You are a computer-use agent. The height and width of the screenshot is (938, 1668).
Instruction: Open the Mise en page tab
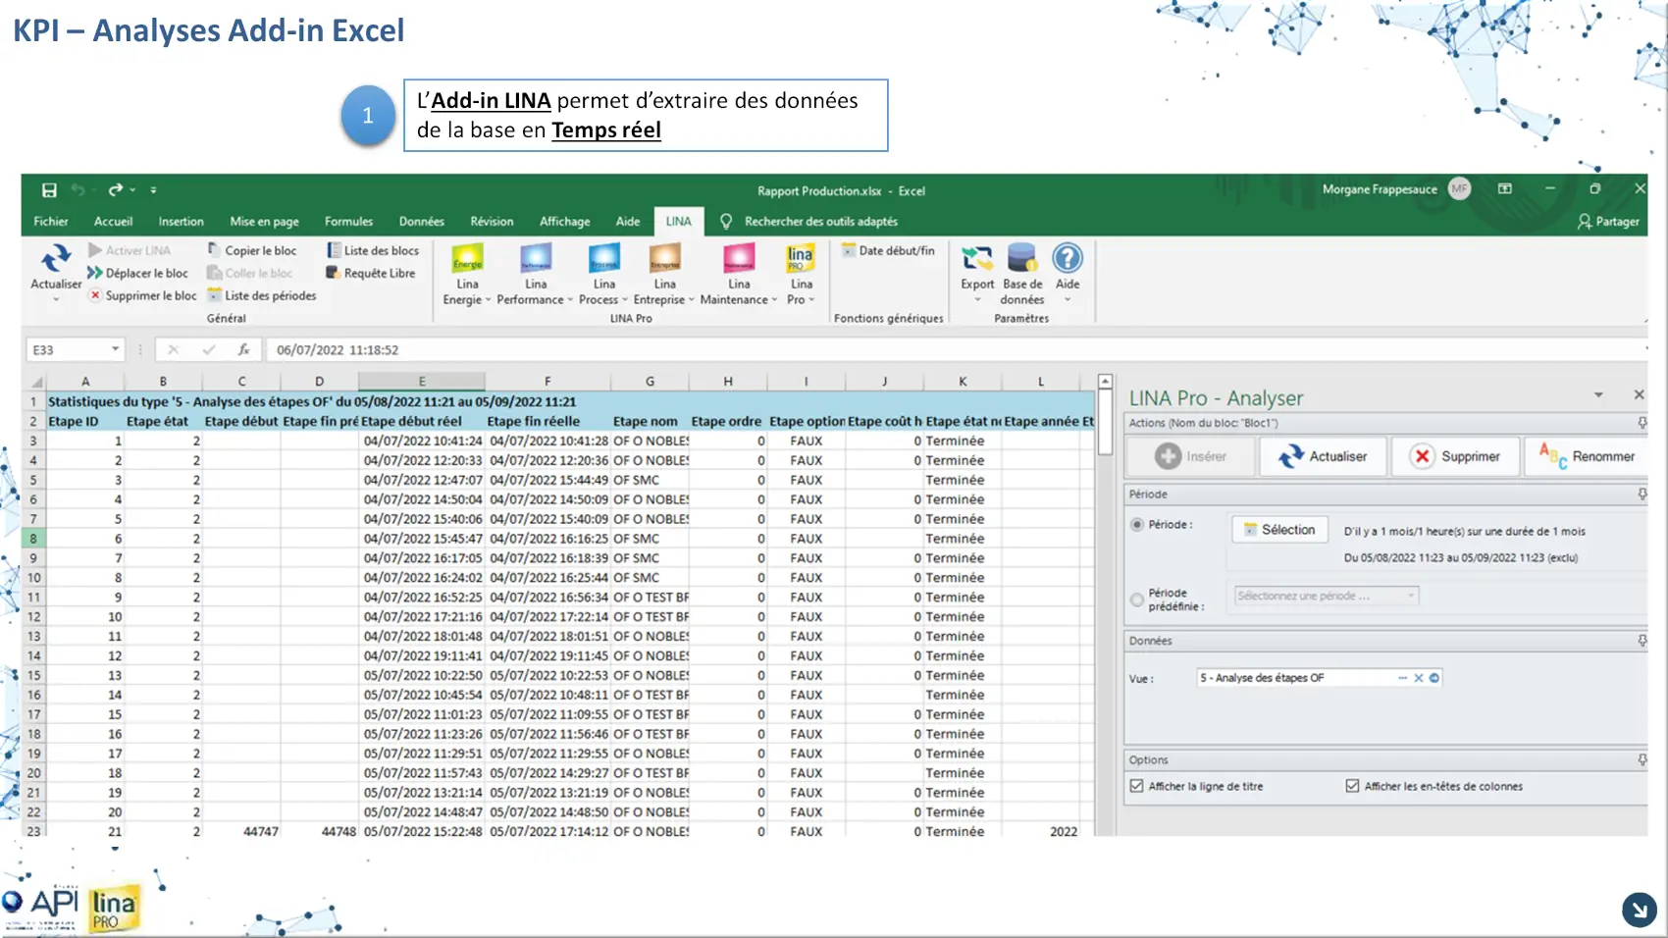(x=264, y=222)
